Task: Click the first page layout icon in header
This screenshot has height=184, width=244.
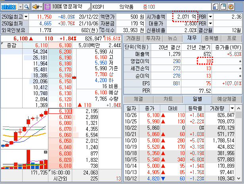Action: pos(216,7)
